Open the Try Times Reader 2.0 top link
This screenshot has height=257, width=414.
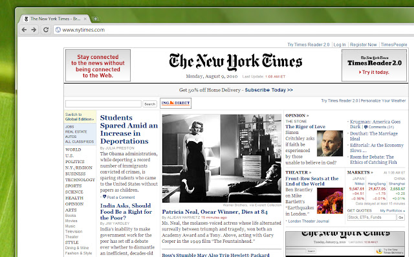point(309,45)
